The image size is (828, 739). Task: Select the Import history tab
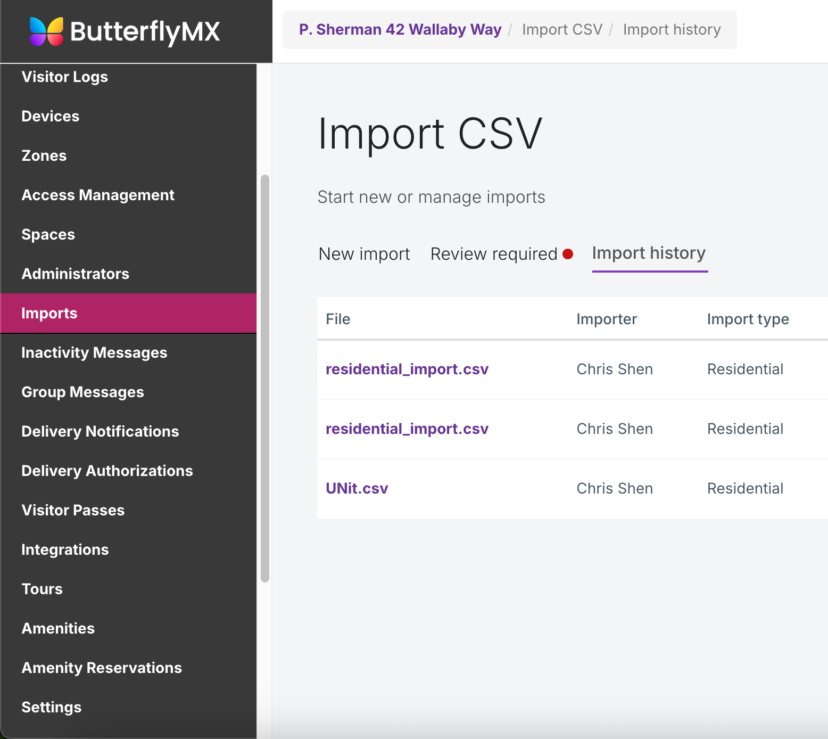(649, 253)
